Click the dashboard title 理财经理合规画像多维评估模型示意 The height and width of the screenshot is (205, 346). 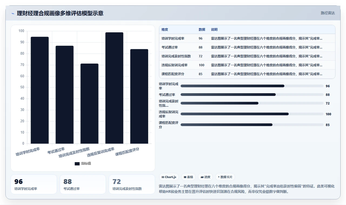pyautogui.click(x=60, y=13)
